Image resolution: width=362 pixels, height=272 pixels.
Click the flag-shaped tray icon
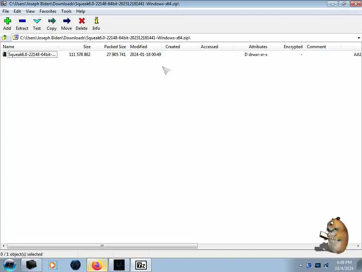coord(309,265)
